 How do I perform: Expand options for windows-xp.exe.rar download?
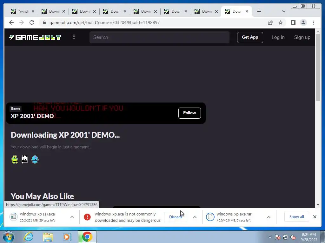click(x=269, y=217)
